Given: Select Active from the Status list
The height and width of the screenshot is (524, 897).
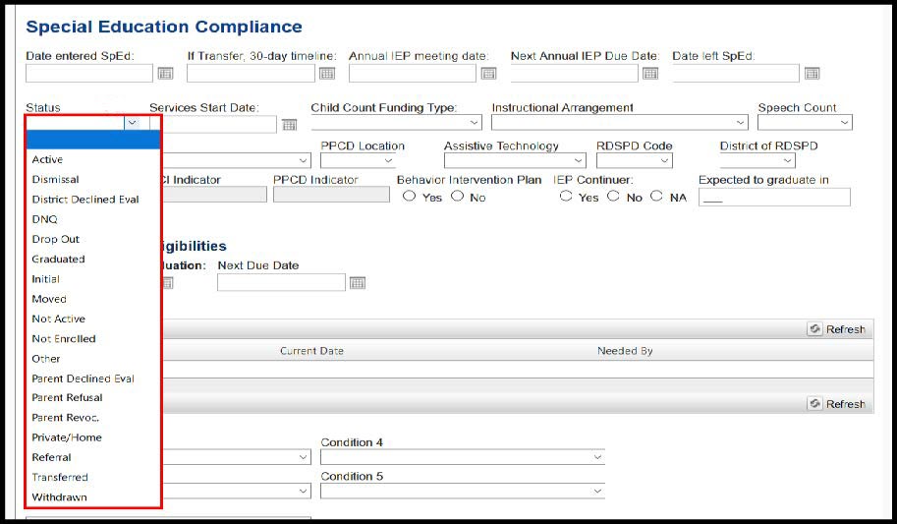Looking at the screenshot, I should point(47,159).
